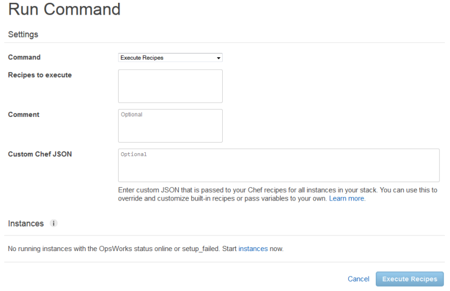The height and width of the screenshot is (291, 450).
Task: Open the Execute Recipes command combo box
Action: [169, 58]
